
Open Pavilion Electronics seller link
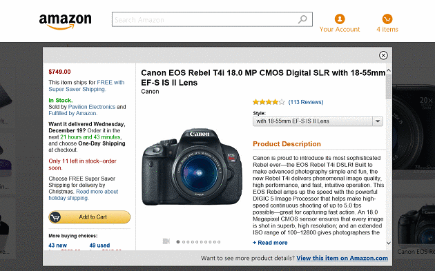coord(92,107)
